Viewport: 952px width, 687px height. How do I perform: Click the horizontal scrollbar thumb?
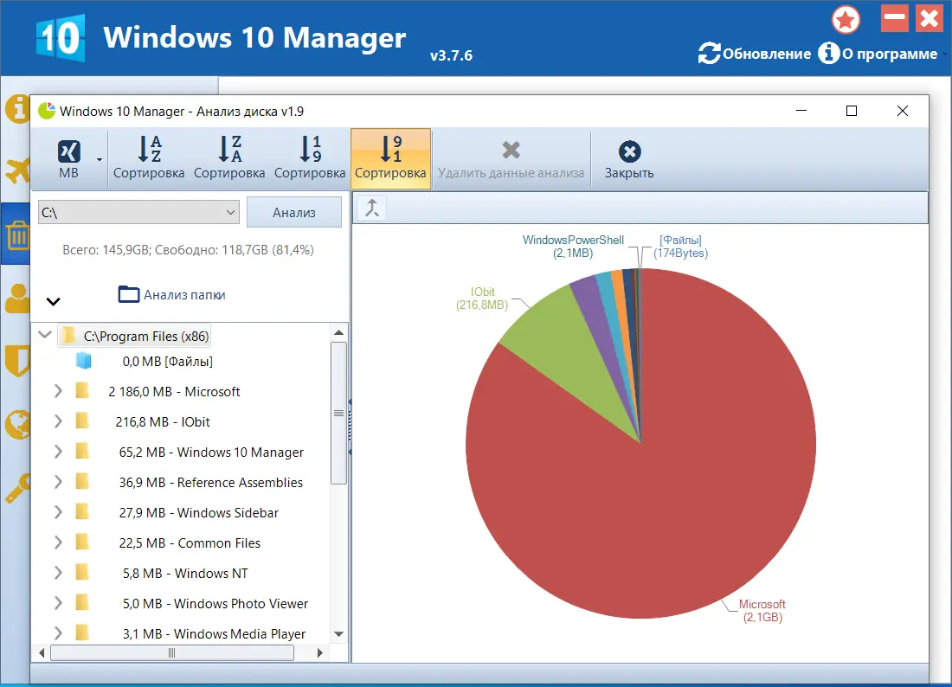click(x=172, y=653)
